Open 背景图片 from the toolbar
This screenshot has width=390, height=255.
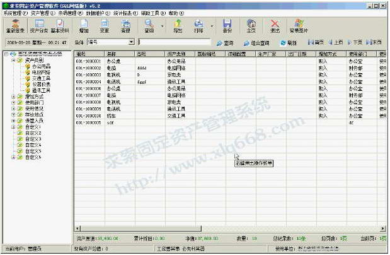tap(299, 26)
